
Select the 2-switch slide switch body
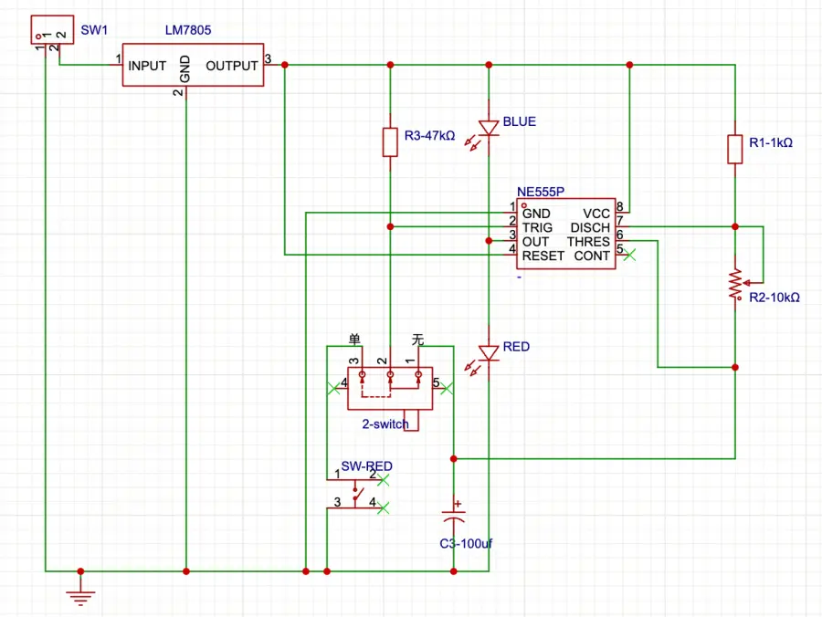[390, 388]
